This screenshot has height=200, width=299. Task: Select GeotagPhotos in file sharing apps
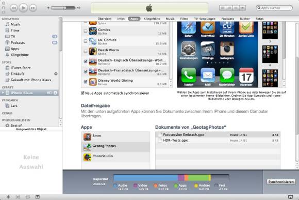click(x=115, y=147)
